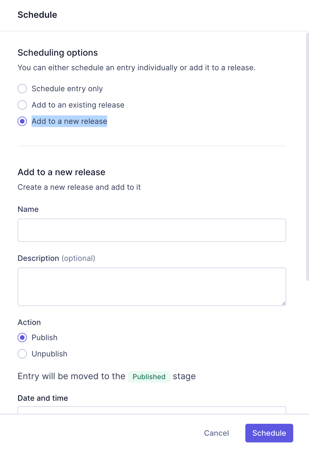This screenshot has width=309, height=450.
Task: Focus the Description text area
Action: click(x=152, y=286)
